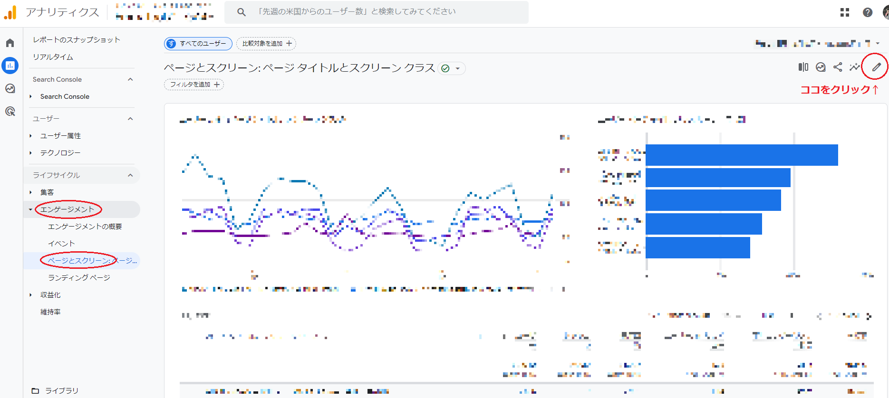Click the top blue bar in bar chart

pos(742,155)
